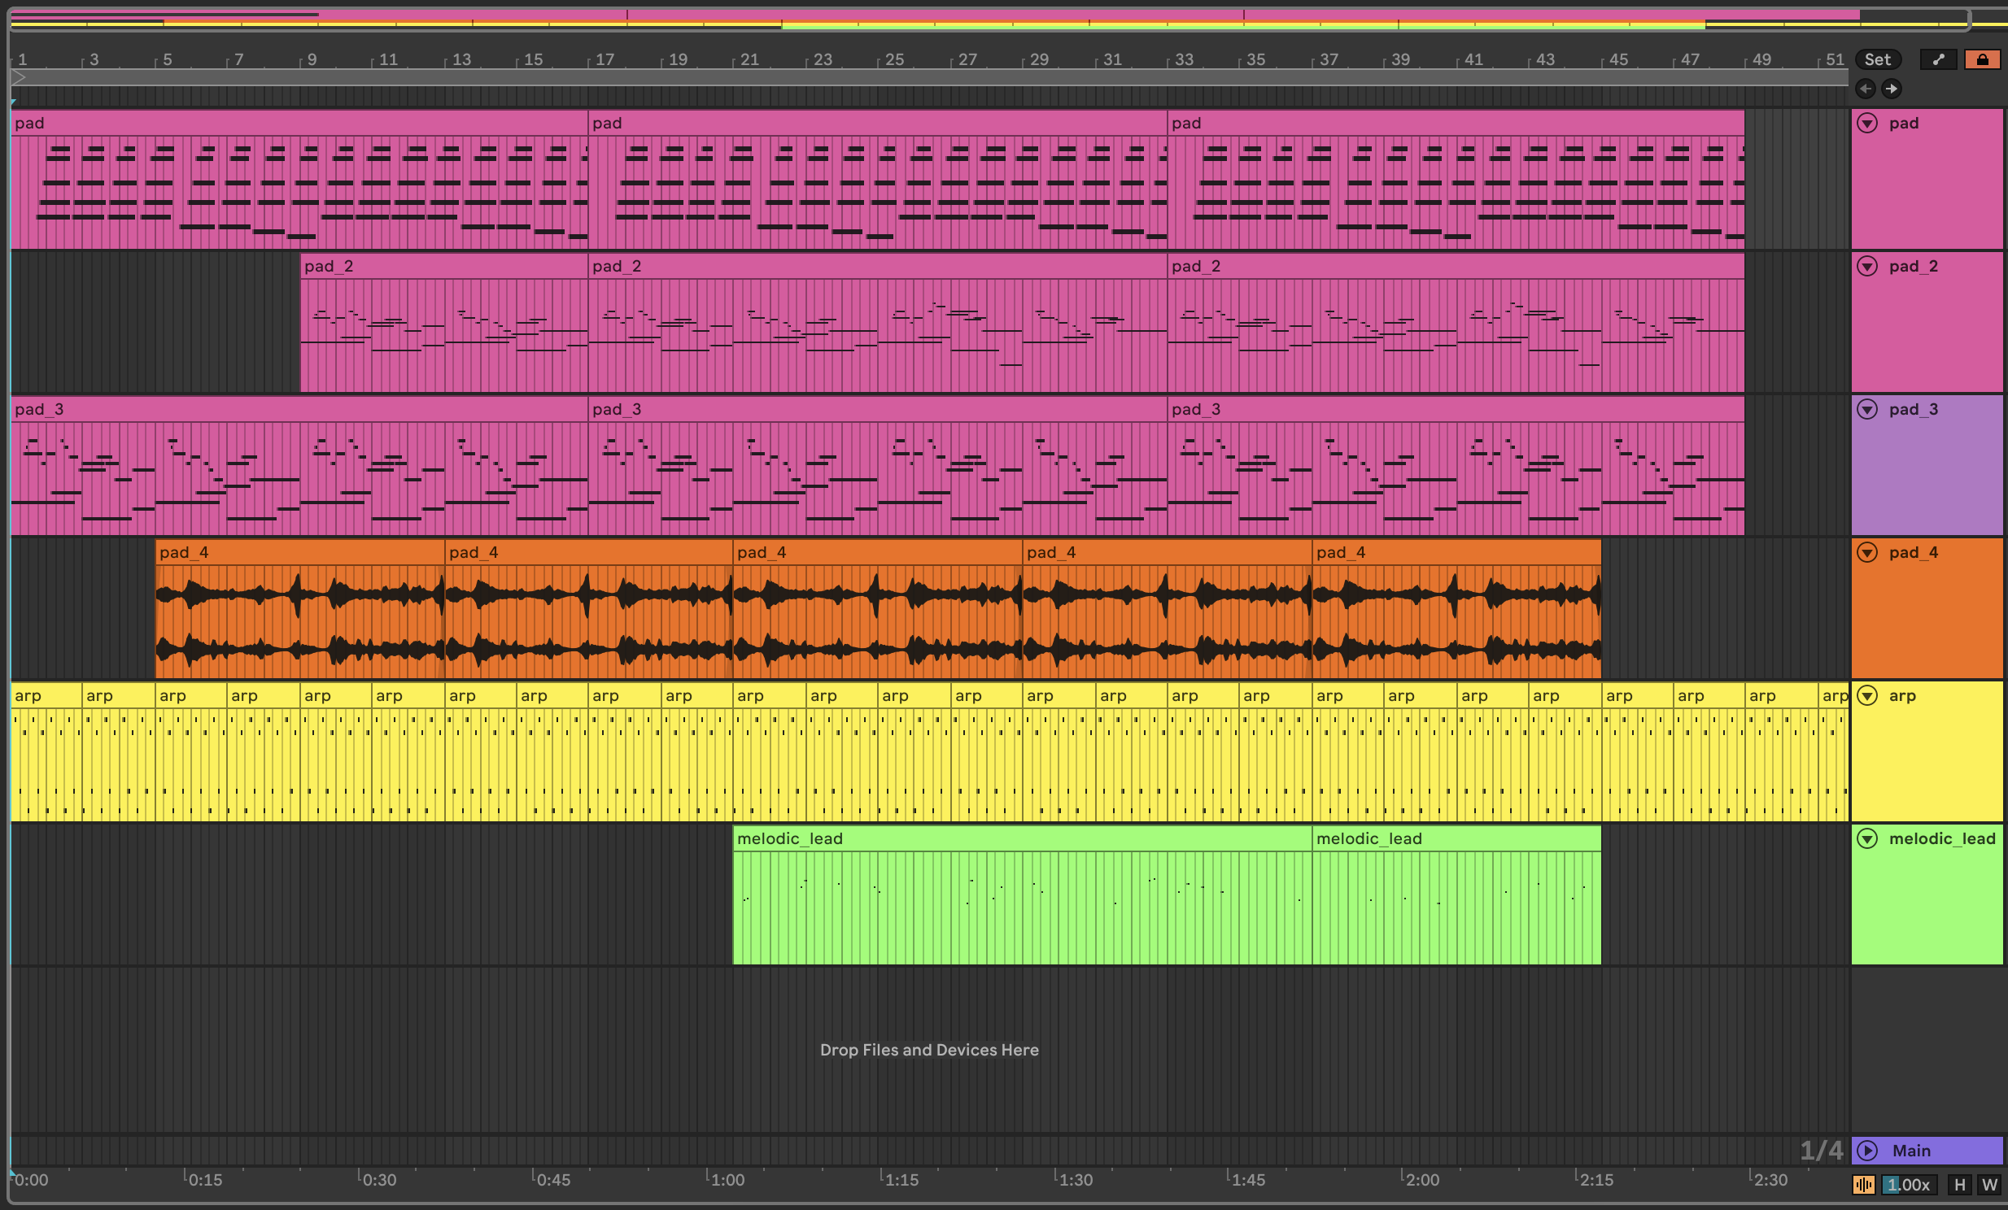Toggle pad_3 track fold arrow
This screenshot has height=1210, width=2008.
tap(1867, 410)
